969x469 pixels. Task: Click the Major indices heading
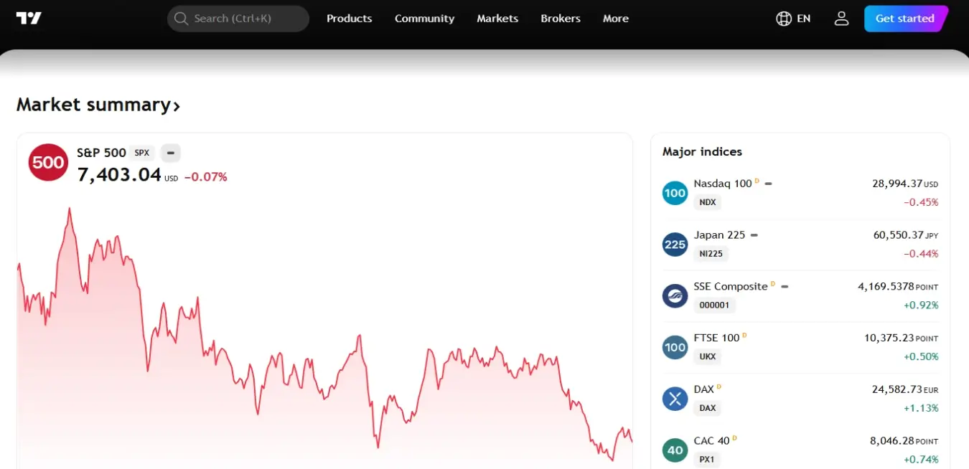tap(702, 151)
